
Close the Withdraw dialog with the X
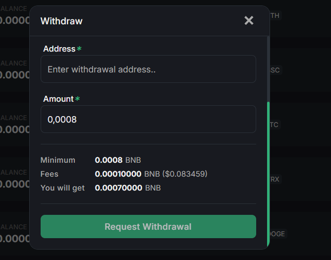(249, 20)
